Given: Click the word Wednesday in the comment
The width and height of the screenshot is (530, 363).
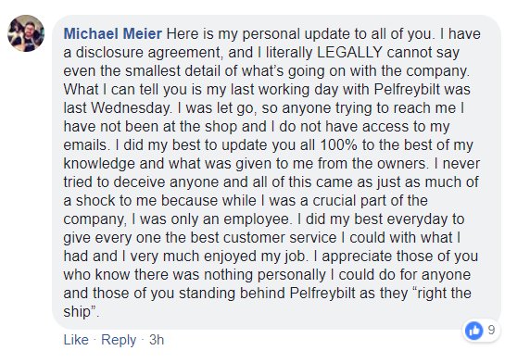Looking at the screenshot, I should [131, 108].
